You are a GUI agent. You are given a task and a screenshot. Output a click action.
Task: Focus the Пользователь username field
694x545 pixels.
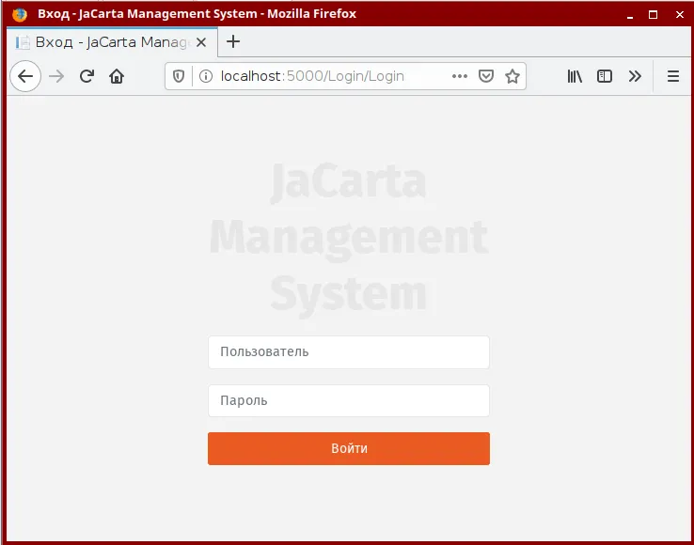click(349, 352)
